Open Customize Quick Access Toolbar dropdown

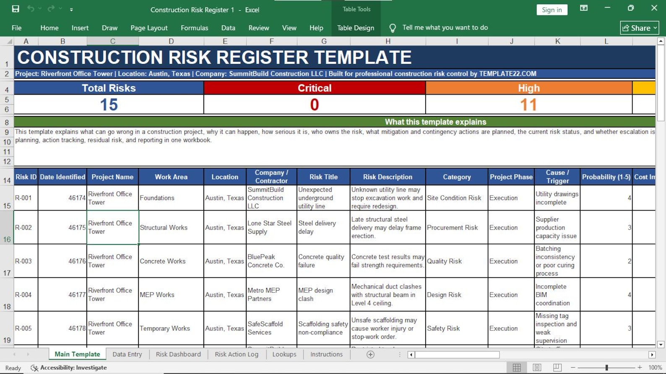tap(71, 9)
